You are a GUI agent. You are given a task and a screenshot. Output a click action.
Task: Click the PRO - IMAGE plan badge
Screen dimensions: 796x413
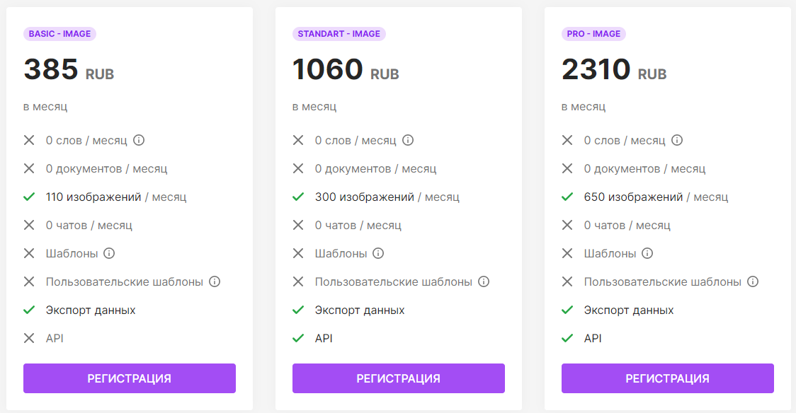pos(593,34)
